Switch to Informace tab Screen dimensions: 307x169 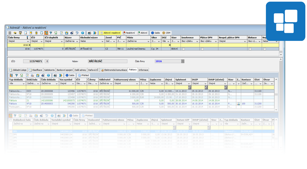pos(143,70)
